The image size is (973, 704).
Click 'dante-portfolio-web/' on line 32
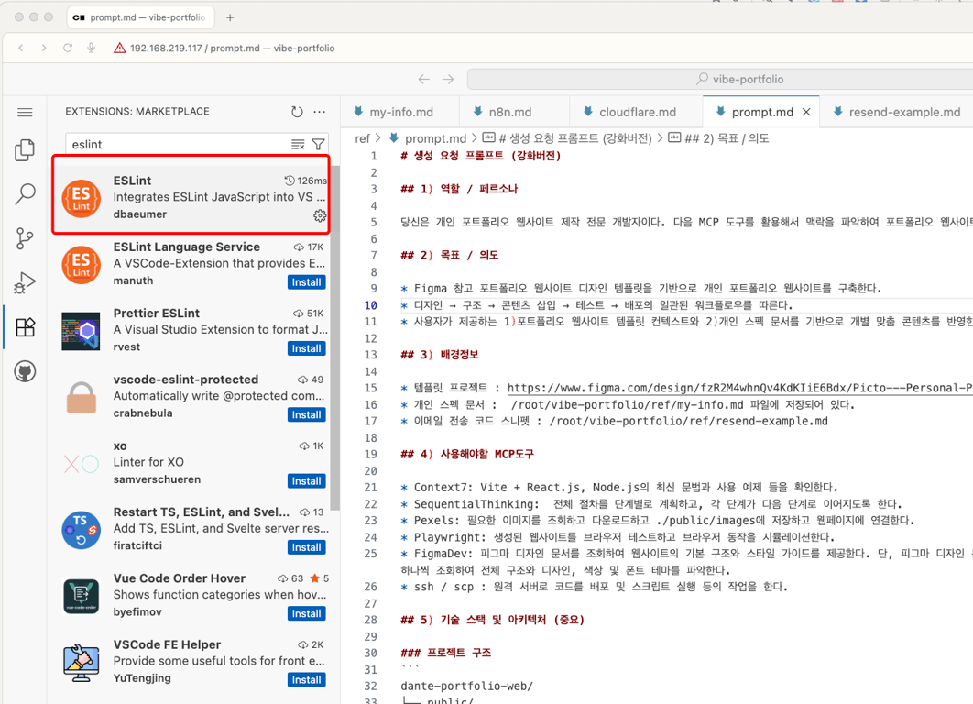pos(466,686)
